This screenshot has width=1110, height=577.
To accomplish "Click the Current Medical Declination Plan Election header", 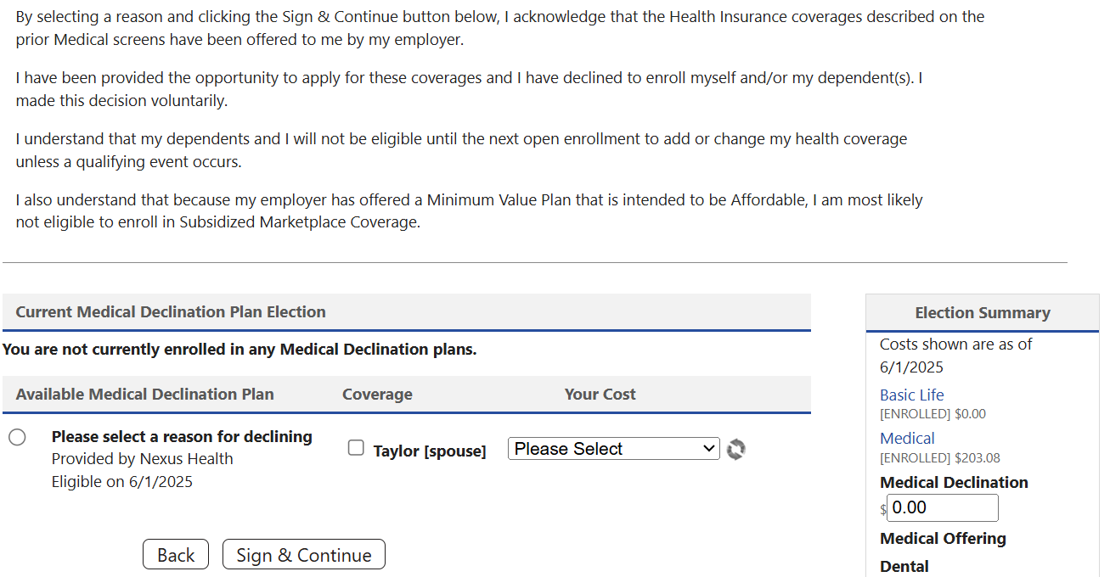I will 169,311.
